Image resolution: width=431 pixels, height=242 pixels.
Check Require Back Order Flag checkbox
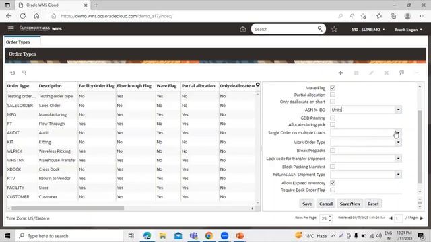tap(333, 190)
